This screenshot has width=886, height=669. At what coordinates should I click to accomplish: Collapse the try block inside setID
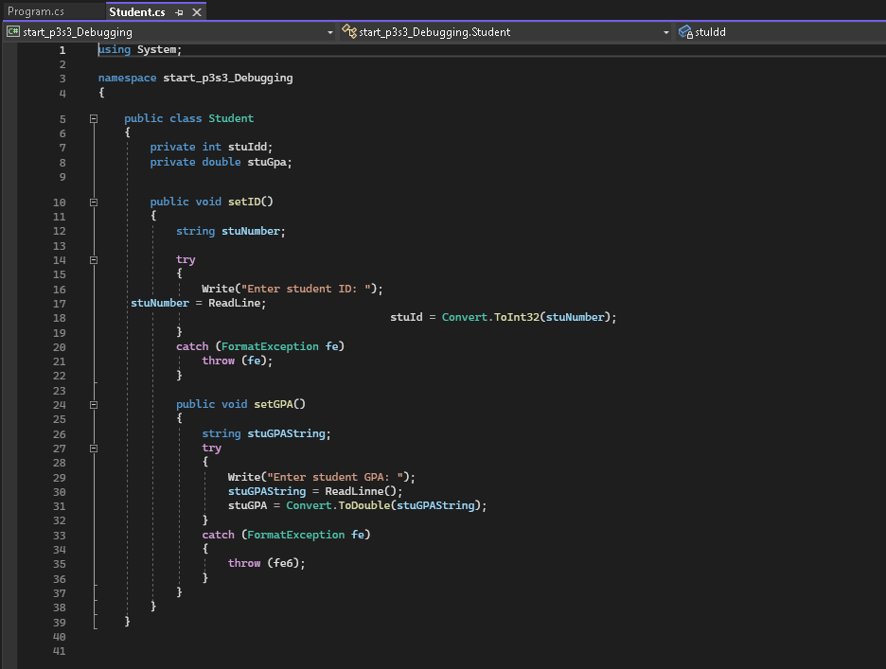(x=93, y=259)
